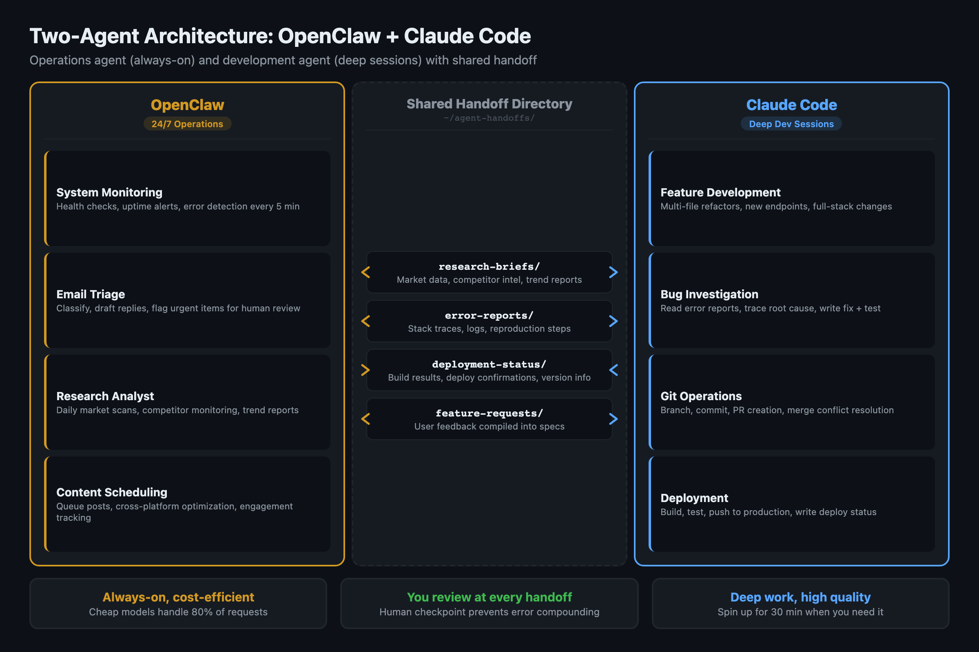The image size is (979, 652).
Task: Click blue right chevron beside feature-requests/
Action: pyautogui.click(x=613, y=419)
